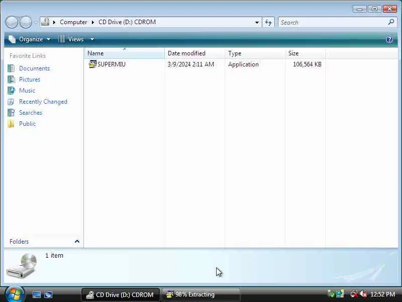Open Searches in Favorite Links
Image resolution: width=402 pixels, height=302 pixels.
coord(31,112)
